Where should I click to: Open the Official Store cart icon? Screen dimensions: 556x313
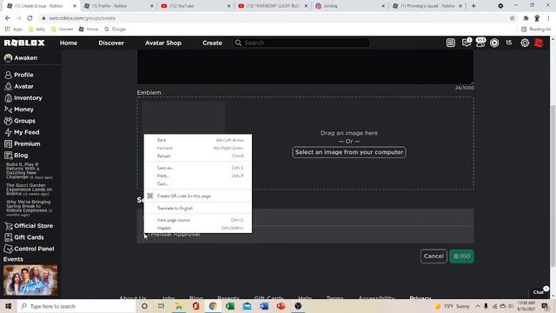point(8,226)
